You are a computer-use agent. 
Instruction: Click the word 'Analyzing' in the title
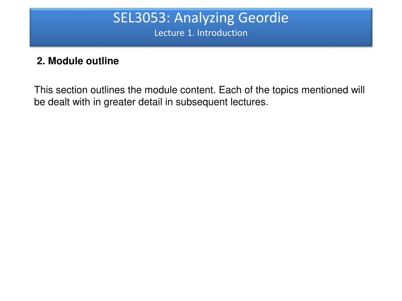coord(204,18)
